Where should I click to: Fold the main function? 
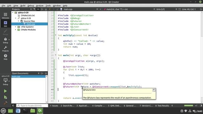click(x=56, y=55)
